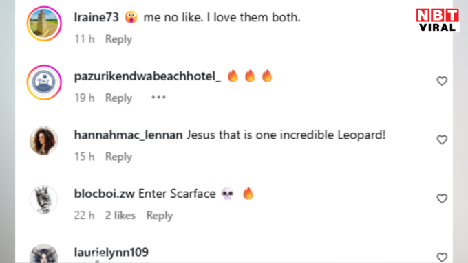The height and width of the screenshot is (263, 468).
Task: Click the NBT Viral logo
Action: tap(438, 20)
